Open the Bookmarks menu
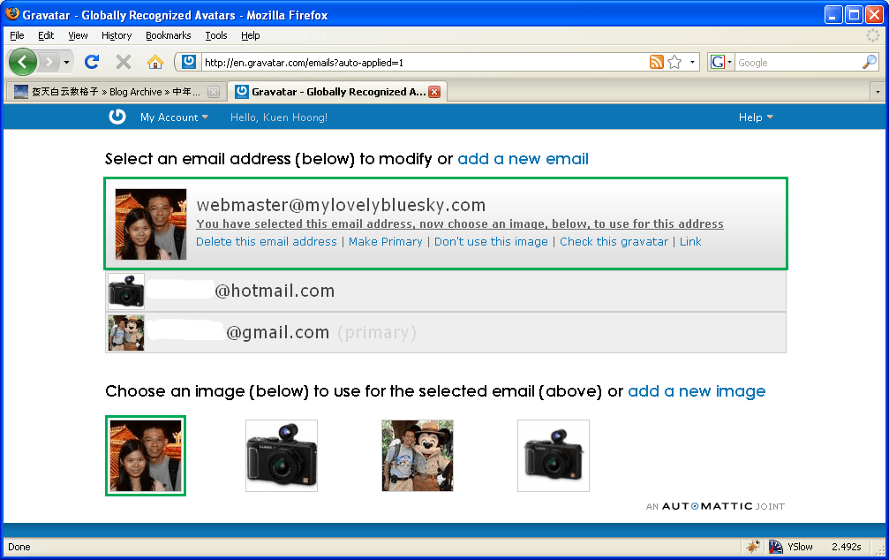Viewport: 889px width, 560px height. [168, 35]
